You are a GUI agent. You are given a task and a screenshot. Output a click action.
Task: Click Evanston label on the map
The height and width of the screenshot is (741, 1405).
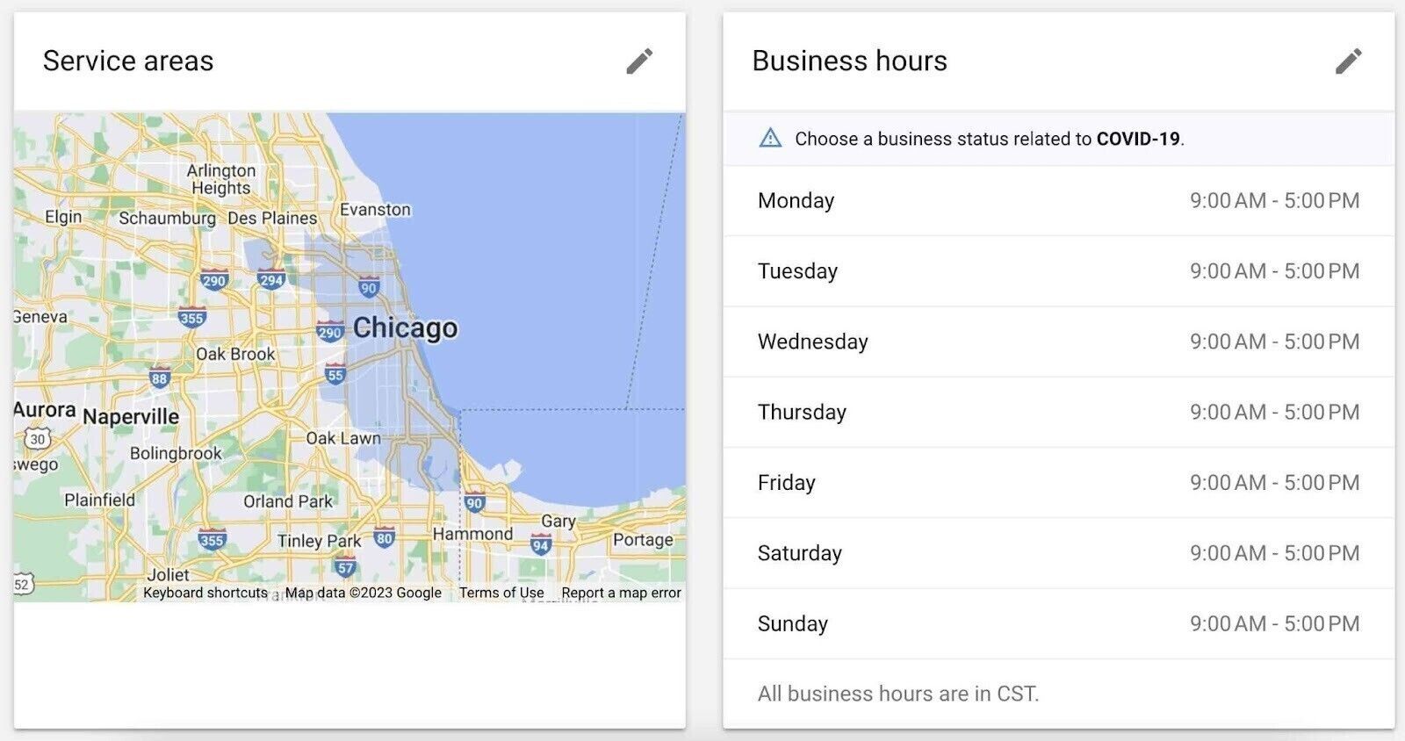click(375, 210)
